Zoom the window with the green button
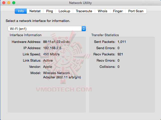Screen dimensions: 161x120 pyautogui.click(x=13, y=3)
